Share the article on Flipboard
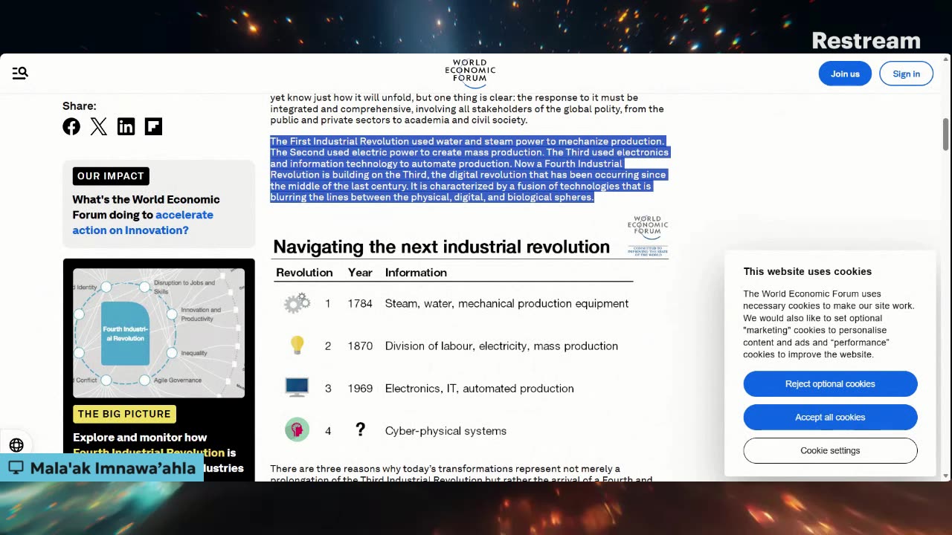The image size is (952, 535). (153, 126)
